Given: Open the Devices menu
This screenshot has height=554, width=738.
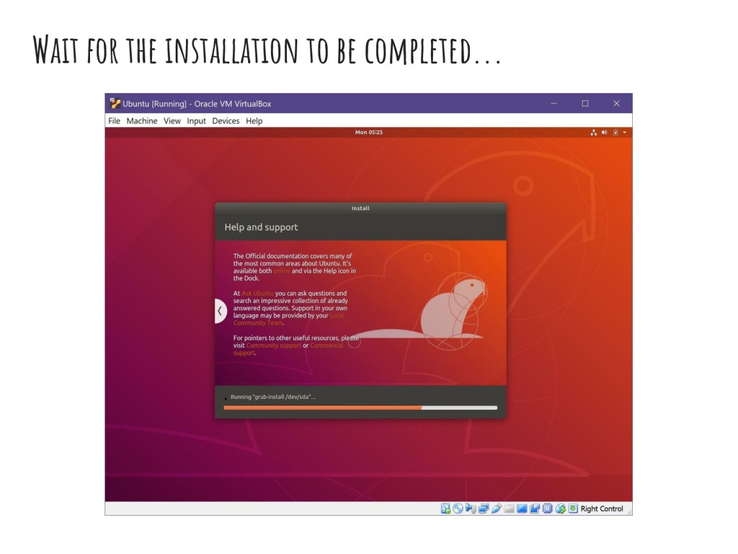Looking at the screenshot, I should 226,121.
